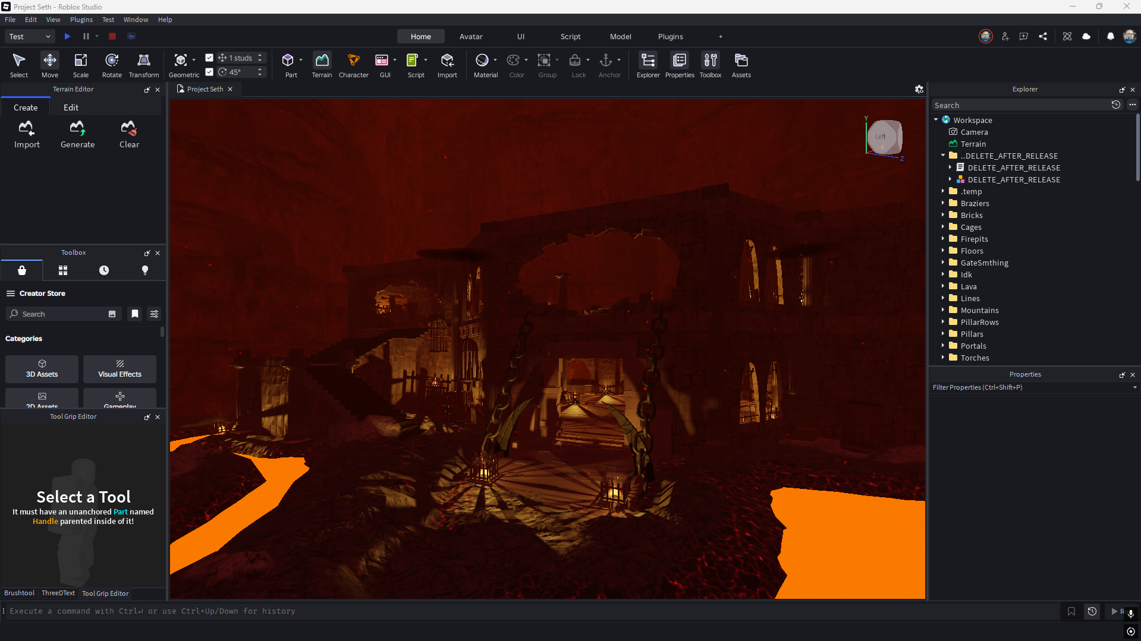Select the Transform tool

[x=144, y=65]
